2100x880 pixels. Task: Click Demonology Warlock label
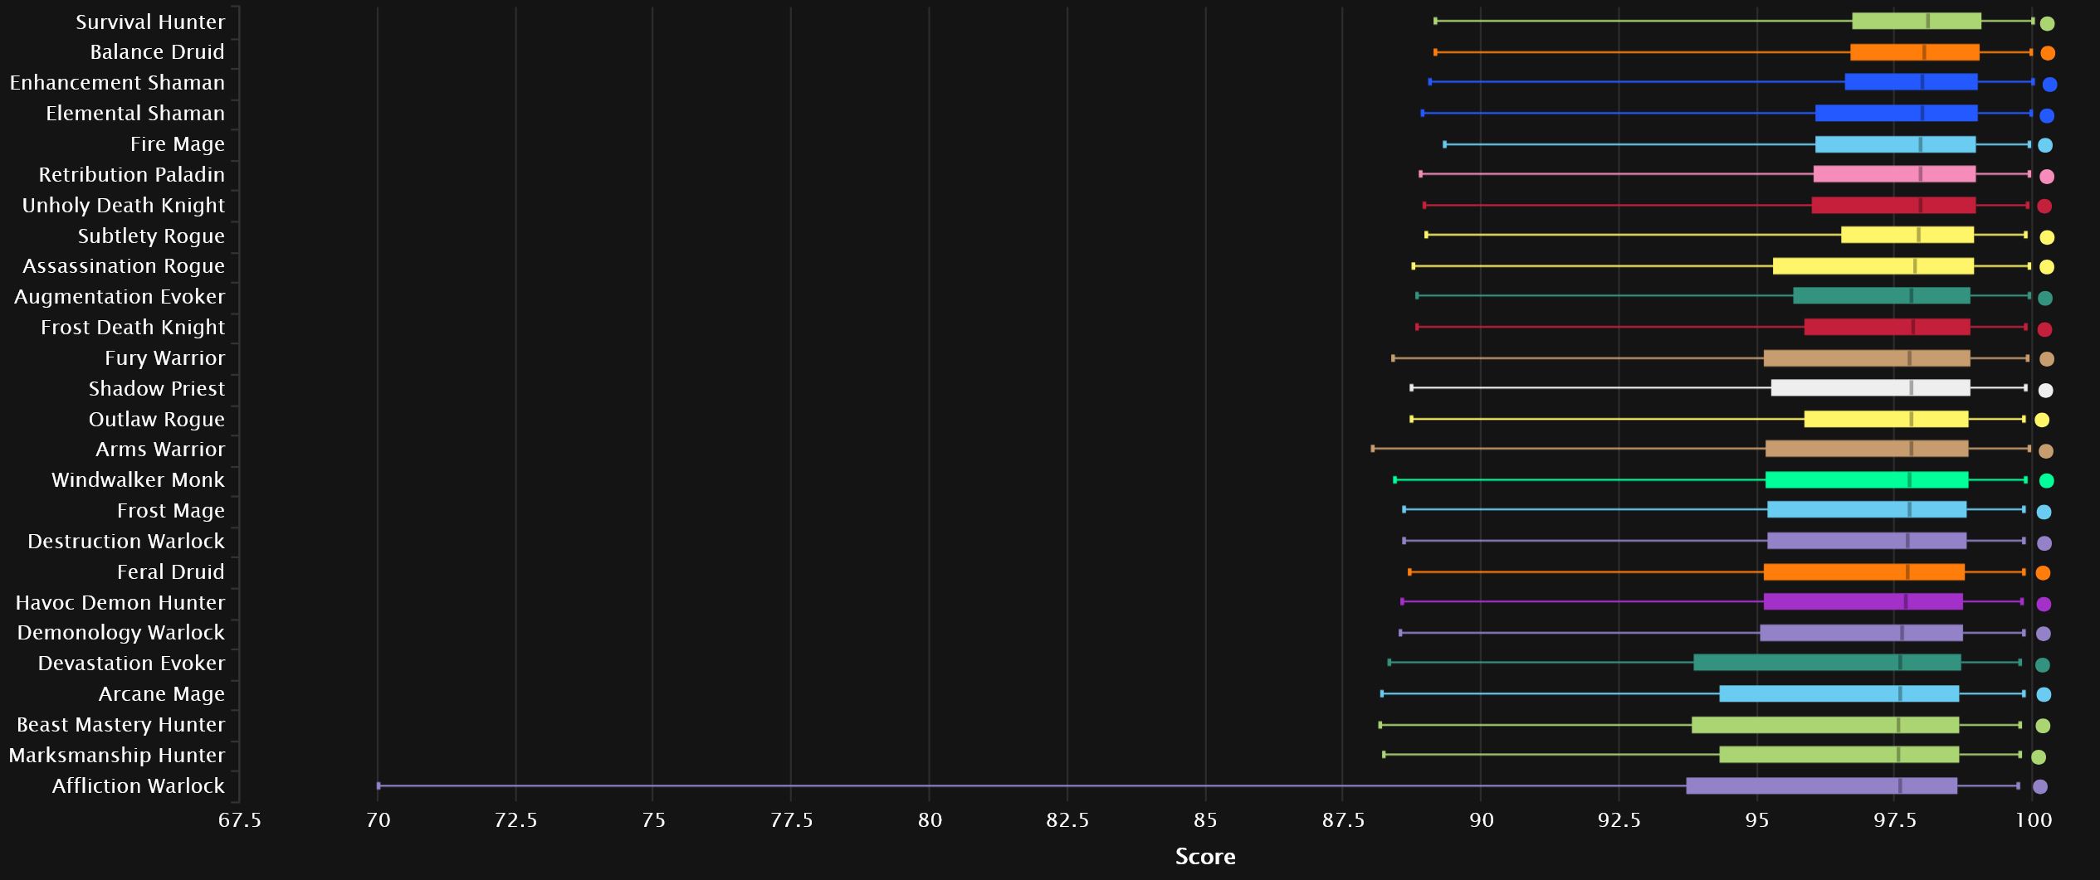tap(121, 633)
